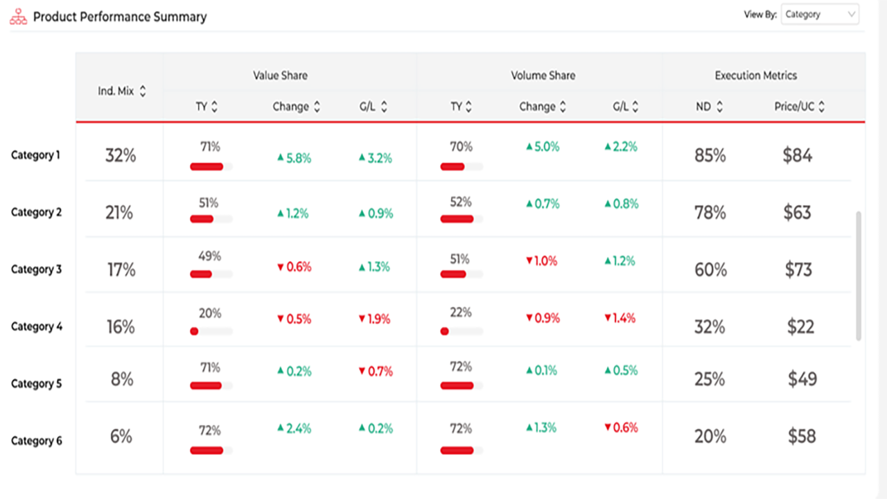
Task: Sort Volume Share TY column
Action: pyautogui.click(x=468, y=107)
